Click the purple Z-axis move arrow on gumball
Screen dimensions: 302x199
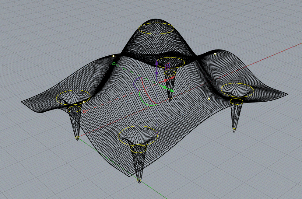click(x=157, y=63)
